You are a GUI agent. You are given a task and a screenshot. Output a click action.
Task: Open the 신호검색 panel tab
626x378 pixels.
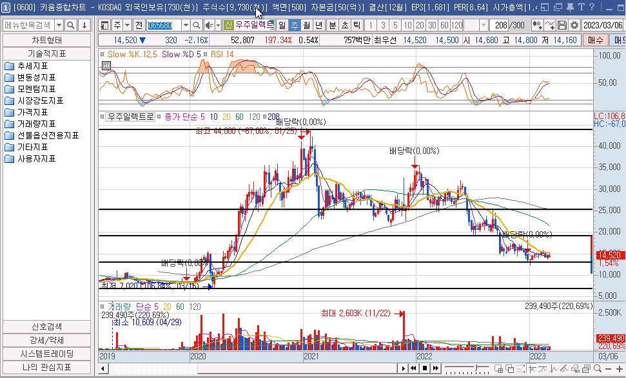tap(46, 326)
